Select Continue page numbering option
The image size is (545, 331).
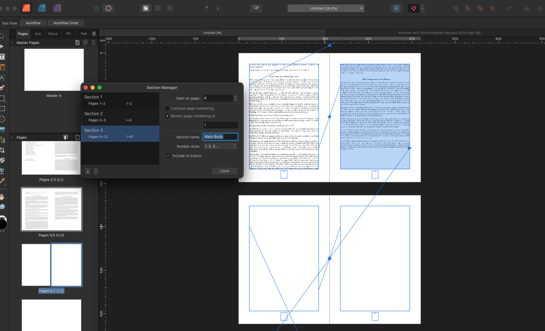point(189,108)
